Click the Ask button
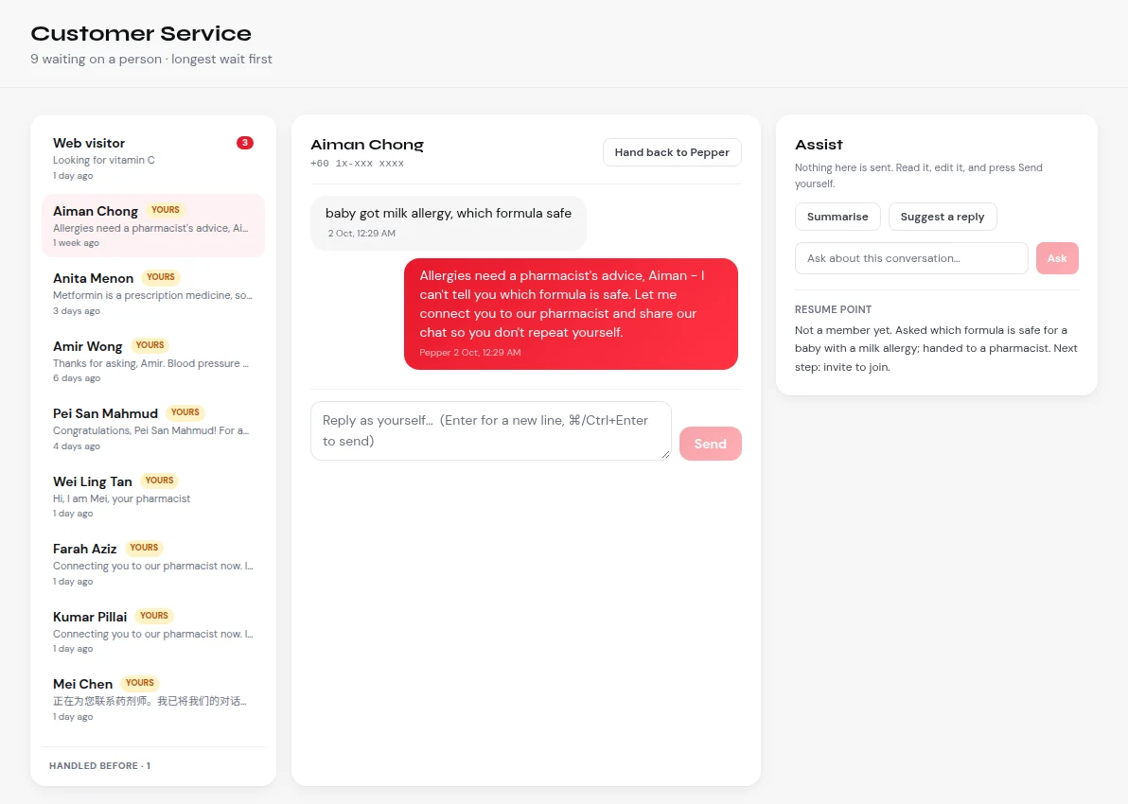The height and width of the screenshot is (804, 1128). pos(1057,258)
